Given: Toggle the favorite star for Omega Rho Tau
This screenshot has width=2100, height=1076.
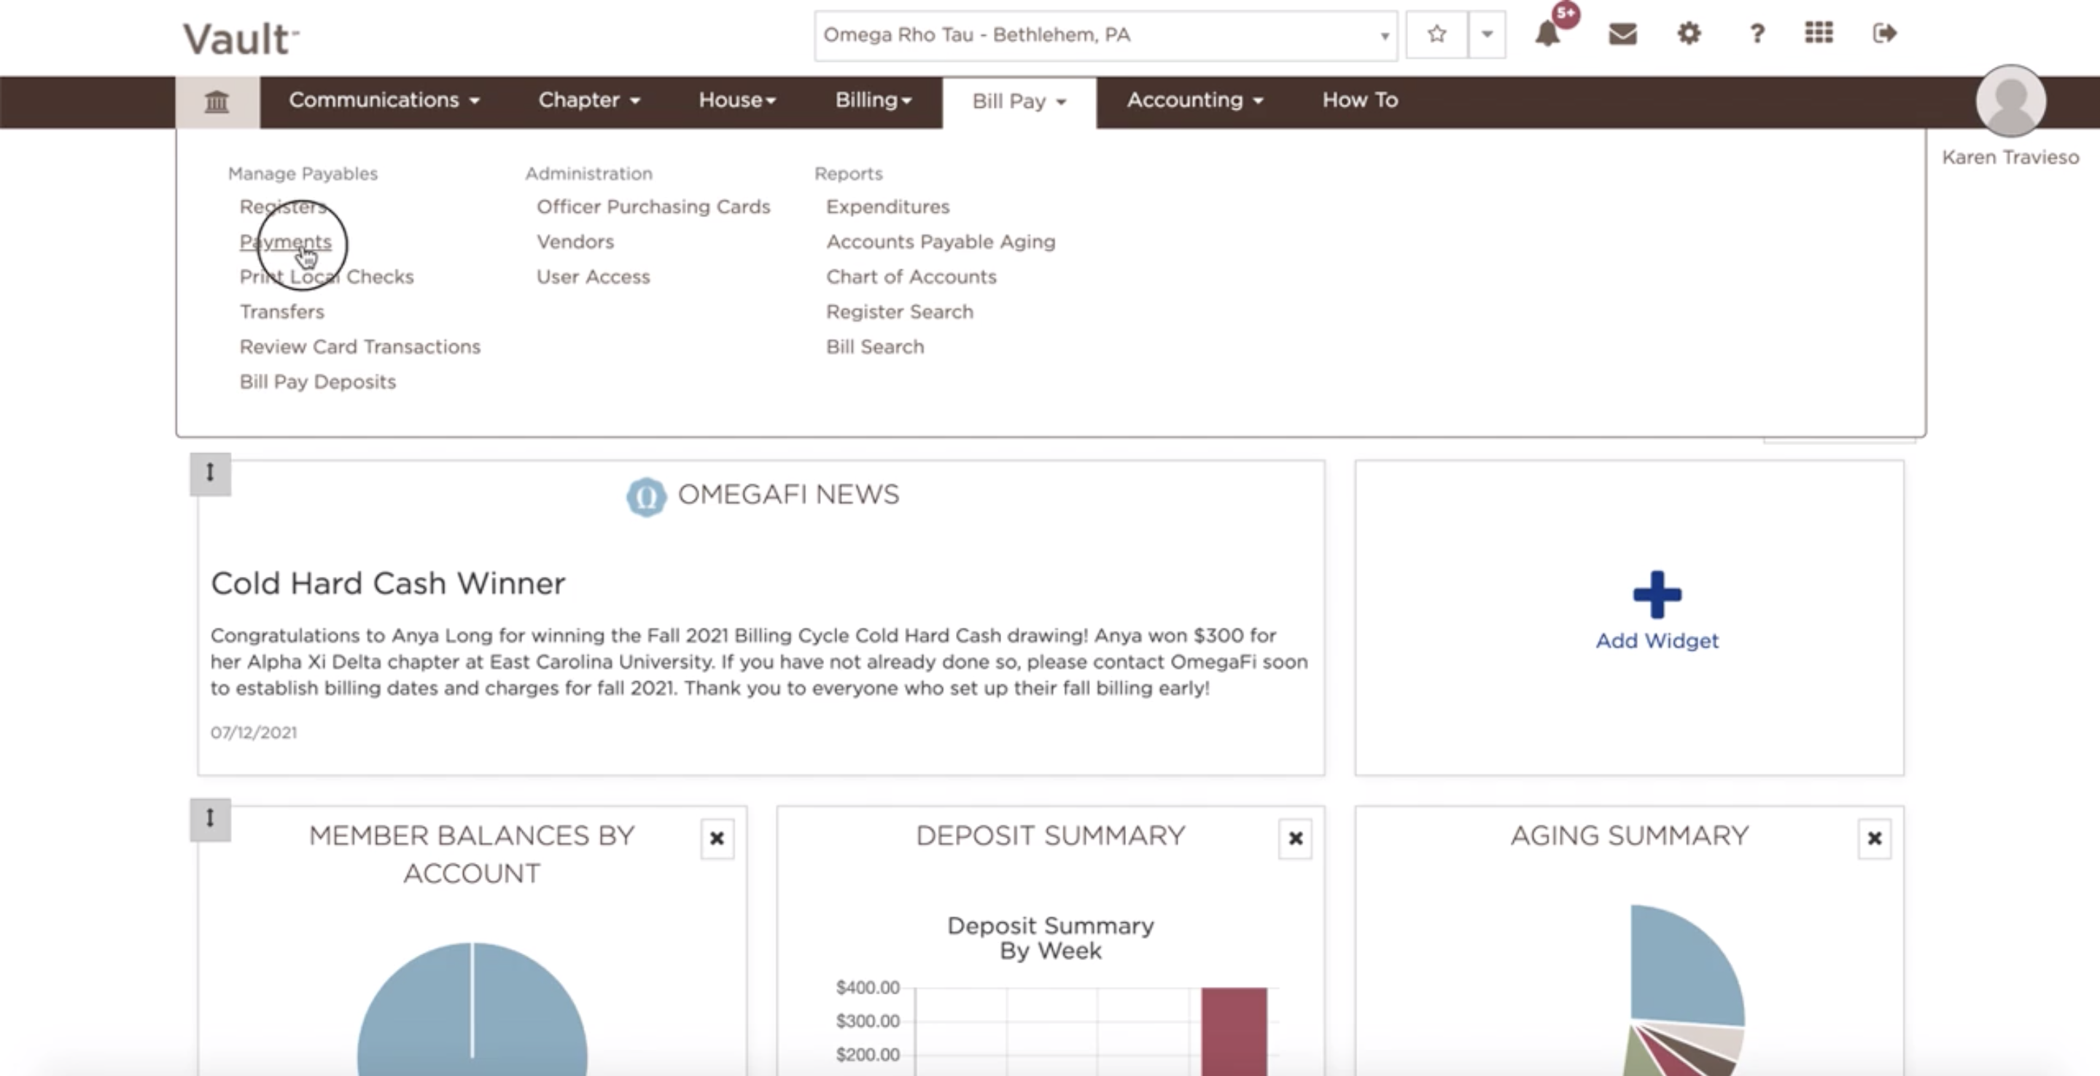Looking at the screenshot, I should point(1436,35).
